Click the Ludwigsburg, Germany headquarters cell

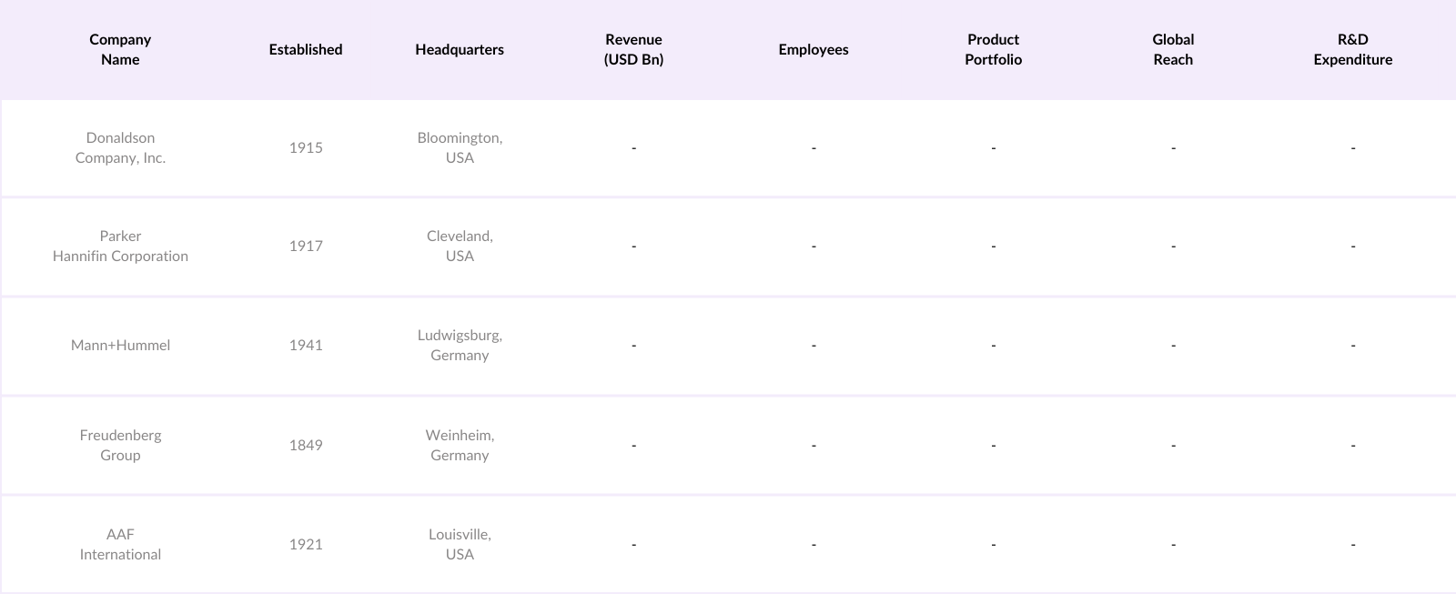coord(460,345)
